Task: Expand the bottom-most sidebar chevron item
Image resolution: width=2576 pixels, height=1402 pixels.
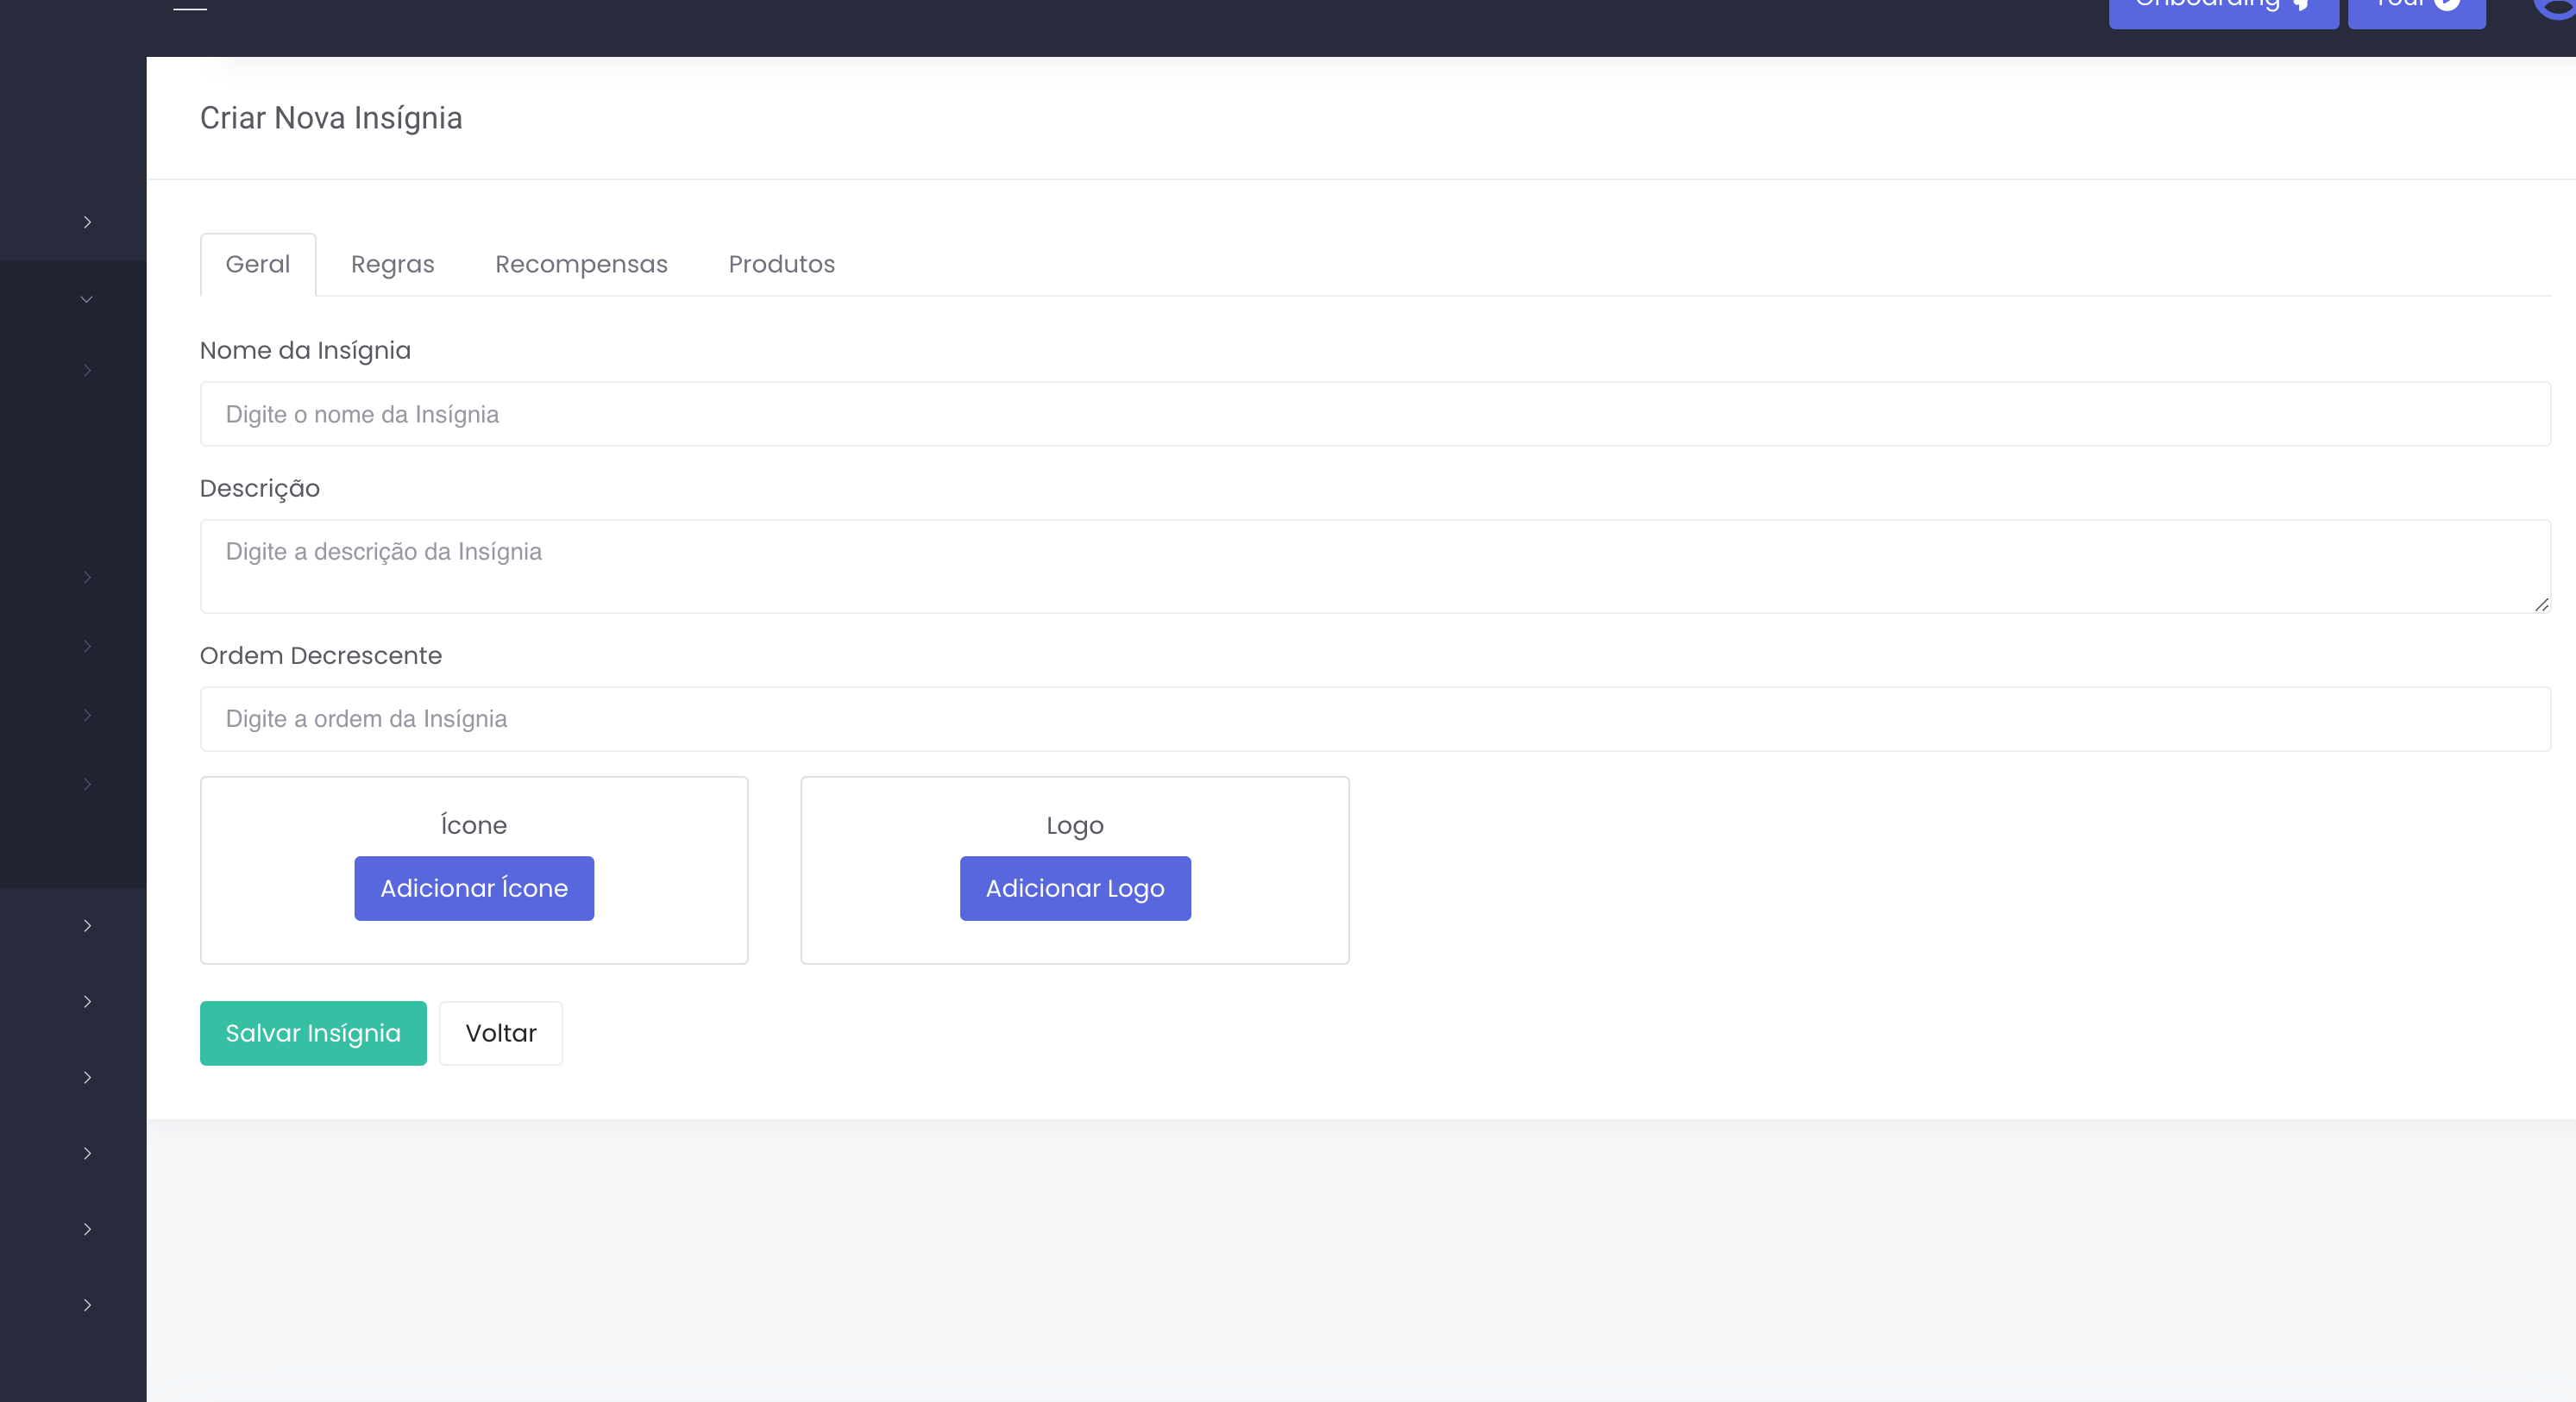Action: (87, 1305)
